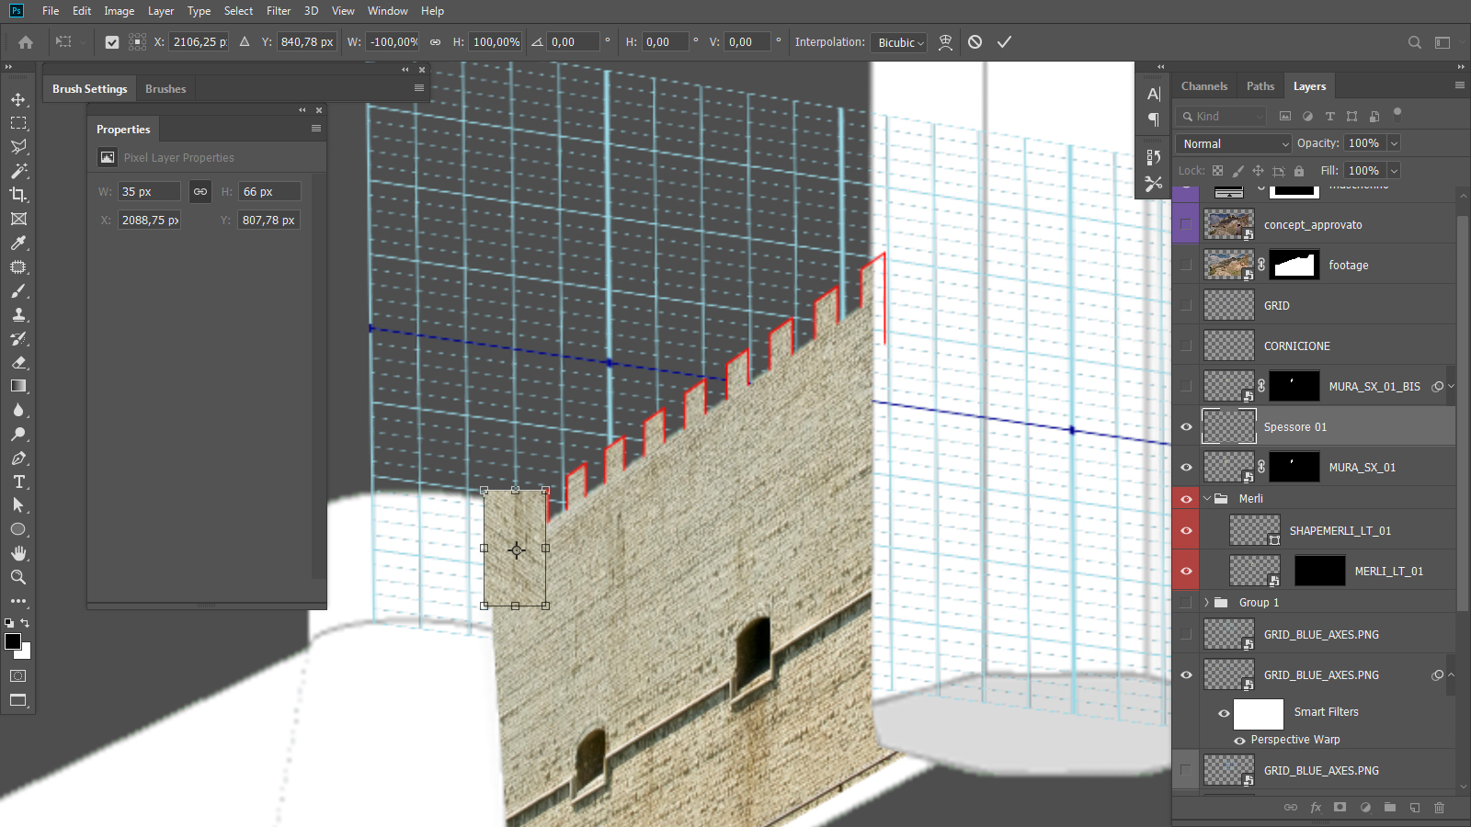Image resolution: width=1471 pixels, height=827 pixels.
Task: Cancel the transform in options bar
Action: (975, 42)
